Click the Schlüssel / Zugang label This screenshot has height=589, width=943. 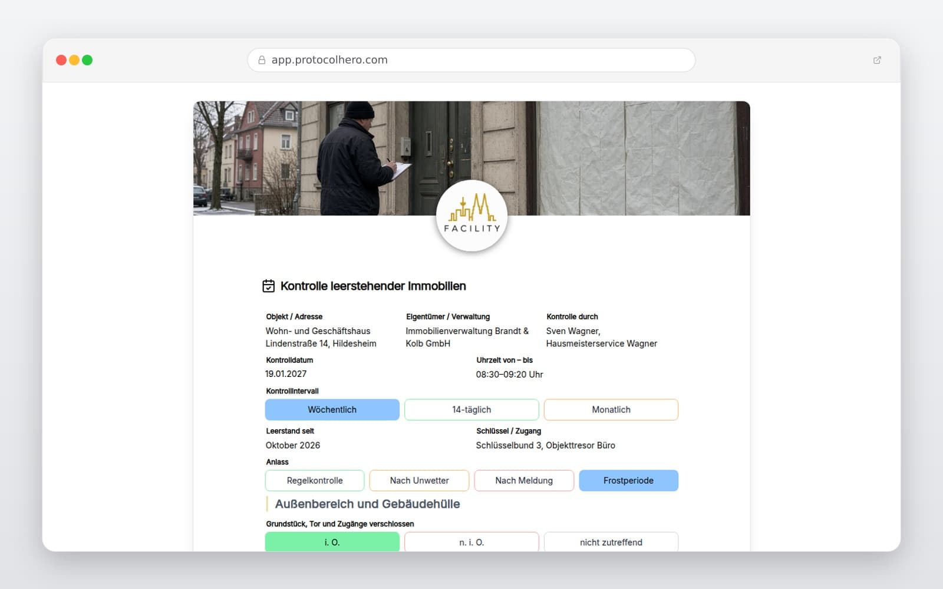(509, 431)
